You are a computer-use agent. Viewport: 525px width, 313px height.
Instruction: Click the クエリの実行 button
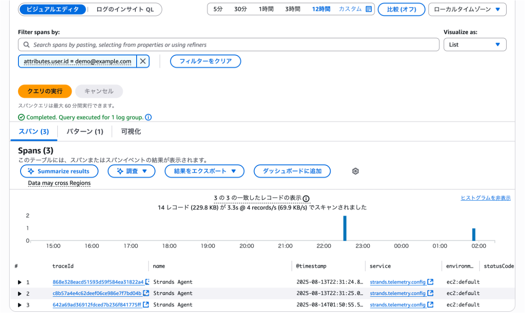45,91
